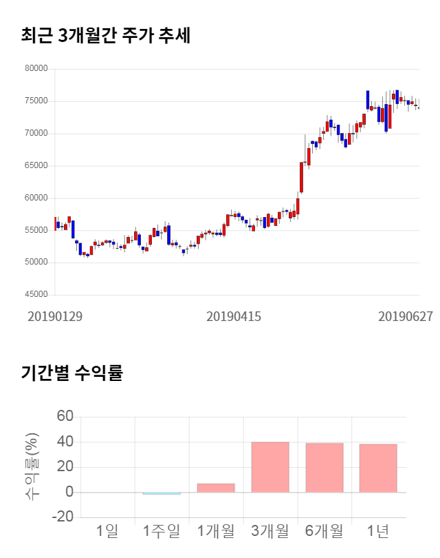Click the 1주일 x-axis label
Screen dimensions: 440x558
(162, 531)
